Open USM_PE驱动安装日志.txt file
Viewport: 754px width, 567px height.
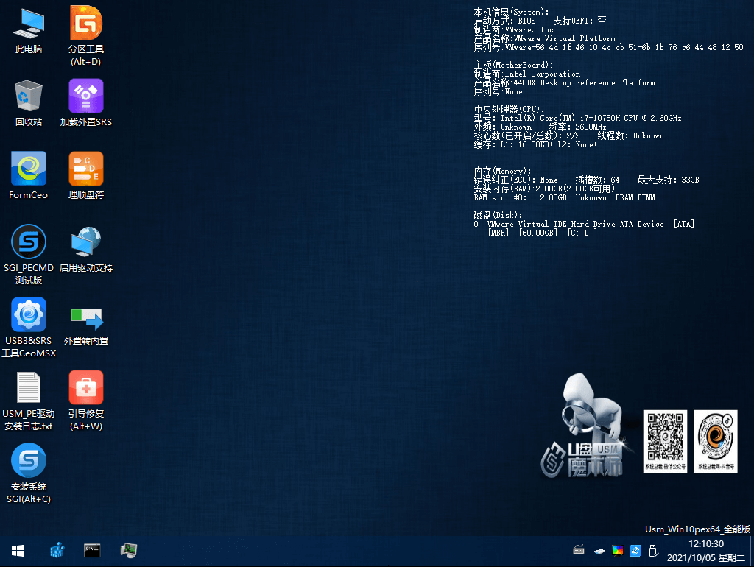pos(29,401)
